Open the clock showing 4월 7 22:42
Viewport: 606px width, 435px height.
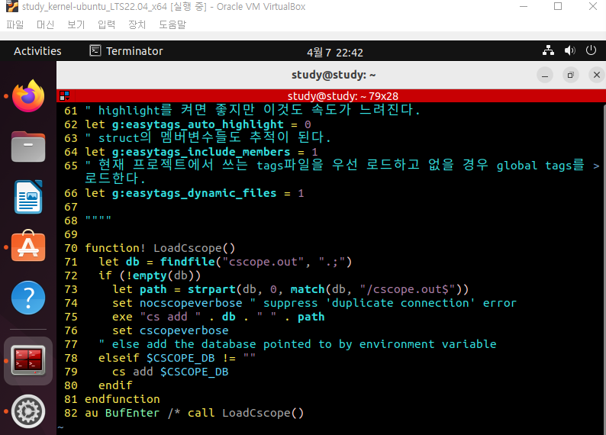coord(335,52)
